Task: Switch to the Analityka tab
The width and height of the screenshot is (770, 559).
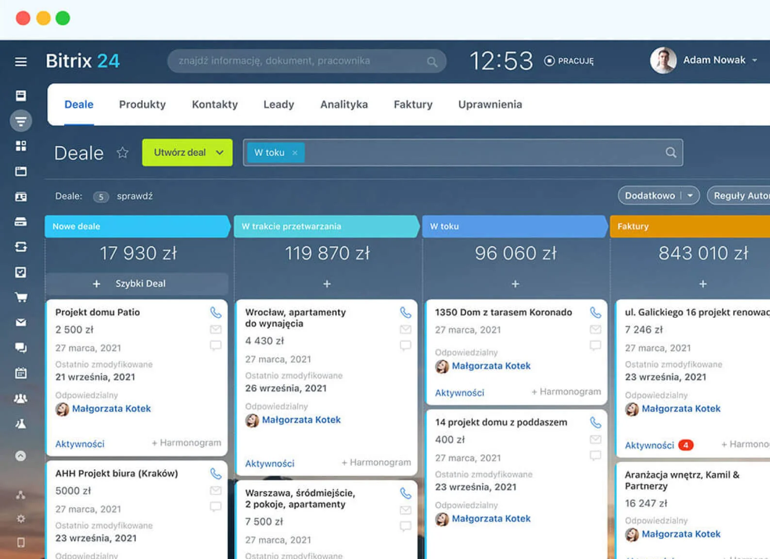Action: click(x=344, y=104)
